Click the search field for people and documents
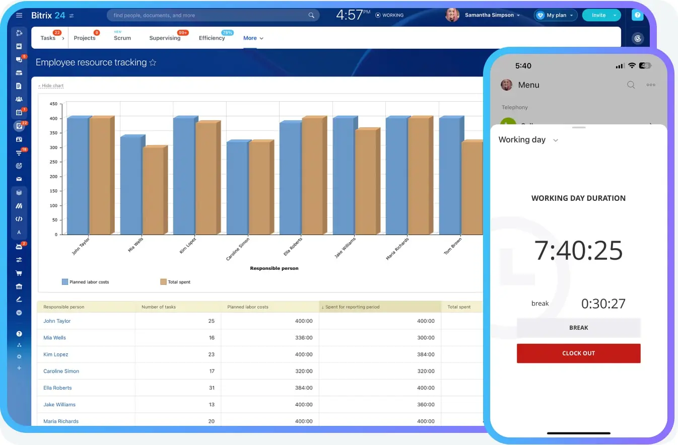Image resolution: width=678 pixels, height=445 pixels. (209, 15)
